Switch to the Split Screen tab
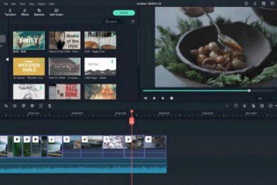The image size is (277, 185). click(x=56, y=12)
